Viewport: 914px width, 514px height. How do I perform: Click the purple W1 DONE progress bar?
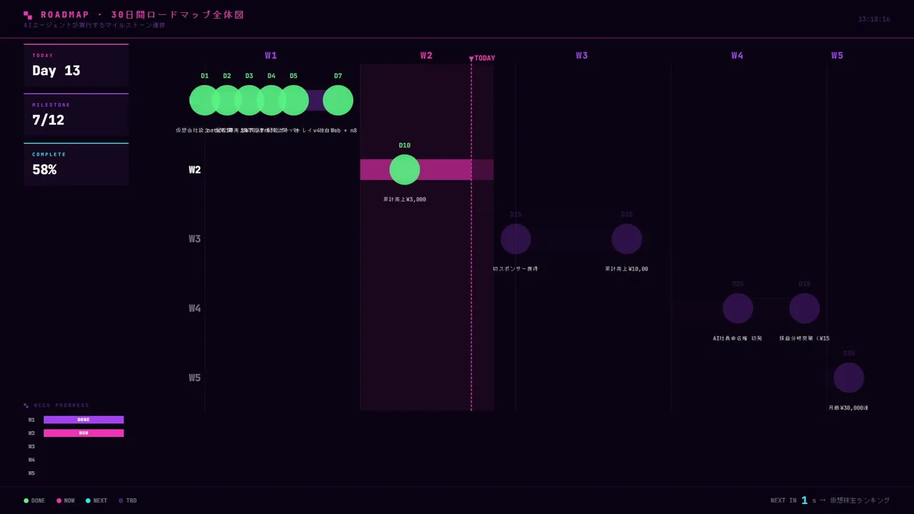point(84,420)
